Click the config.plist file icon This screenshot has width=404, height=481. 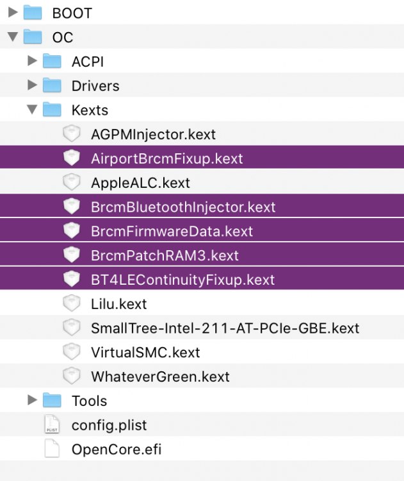coord(52,425)
